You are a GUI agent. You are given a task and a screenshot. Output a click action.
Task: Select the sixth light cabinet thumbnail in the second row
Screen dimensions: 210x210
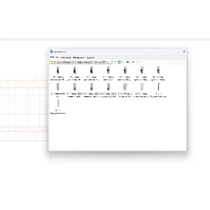(142, 87)
